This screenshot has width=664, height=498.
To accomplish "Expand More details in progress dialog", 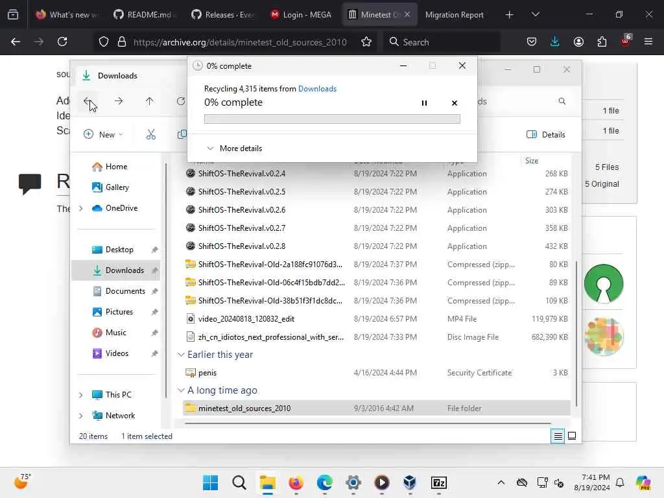I will (x=234, y=148).
